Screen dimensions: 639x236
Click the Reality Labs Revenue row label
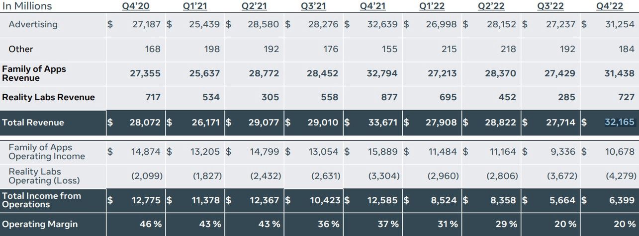click(48, 97)
